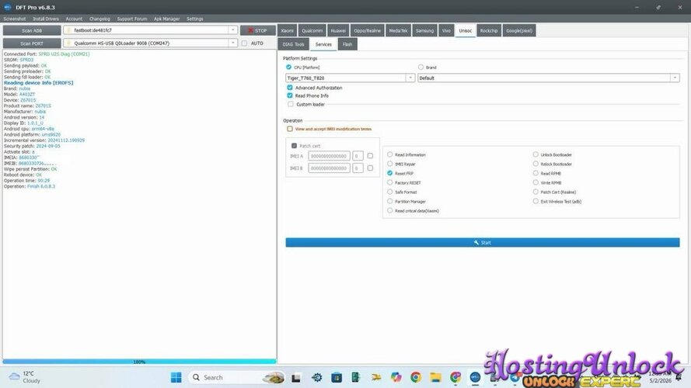Screen dimensions: 691x388
Task: Open the Oppo/Realme tab
Action: coord(367,30)
